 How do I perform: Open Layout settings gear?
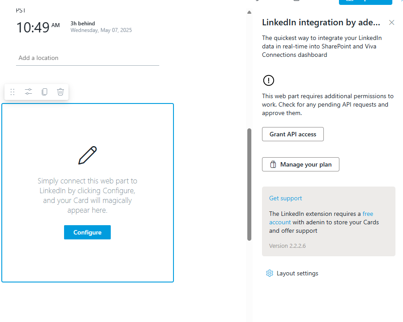point(270,273)
